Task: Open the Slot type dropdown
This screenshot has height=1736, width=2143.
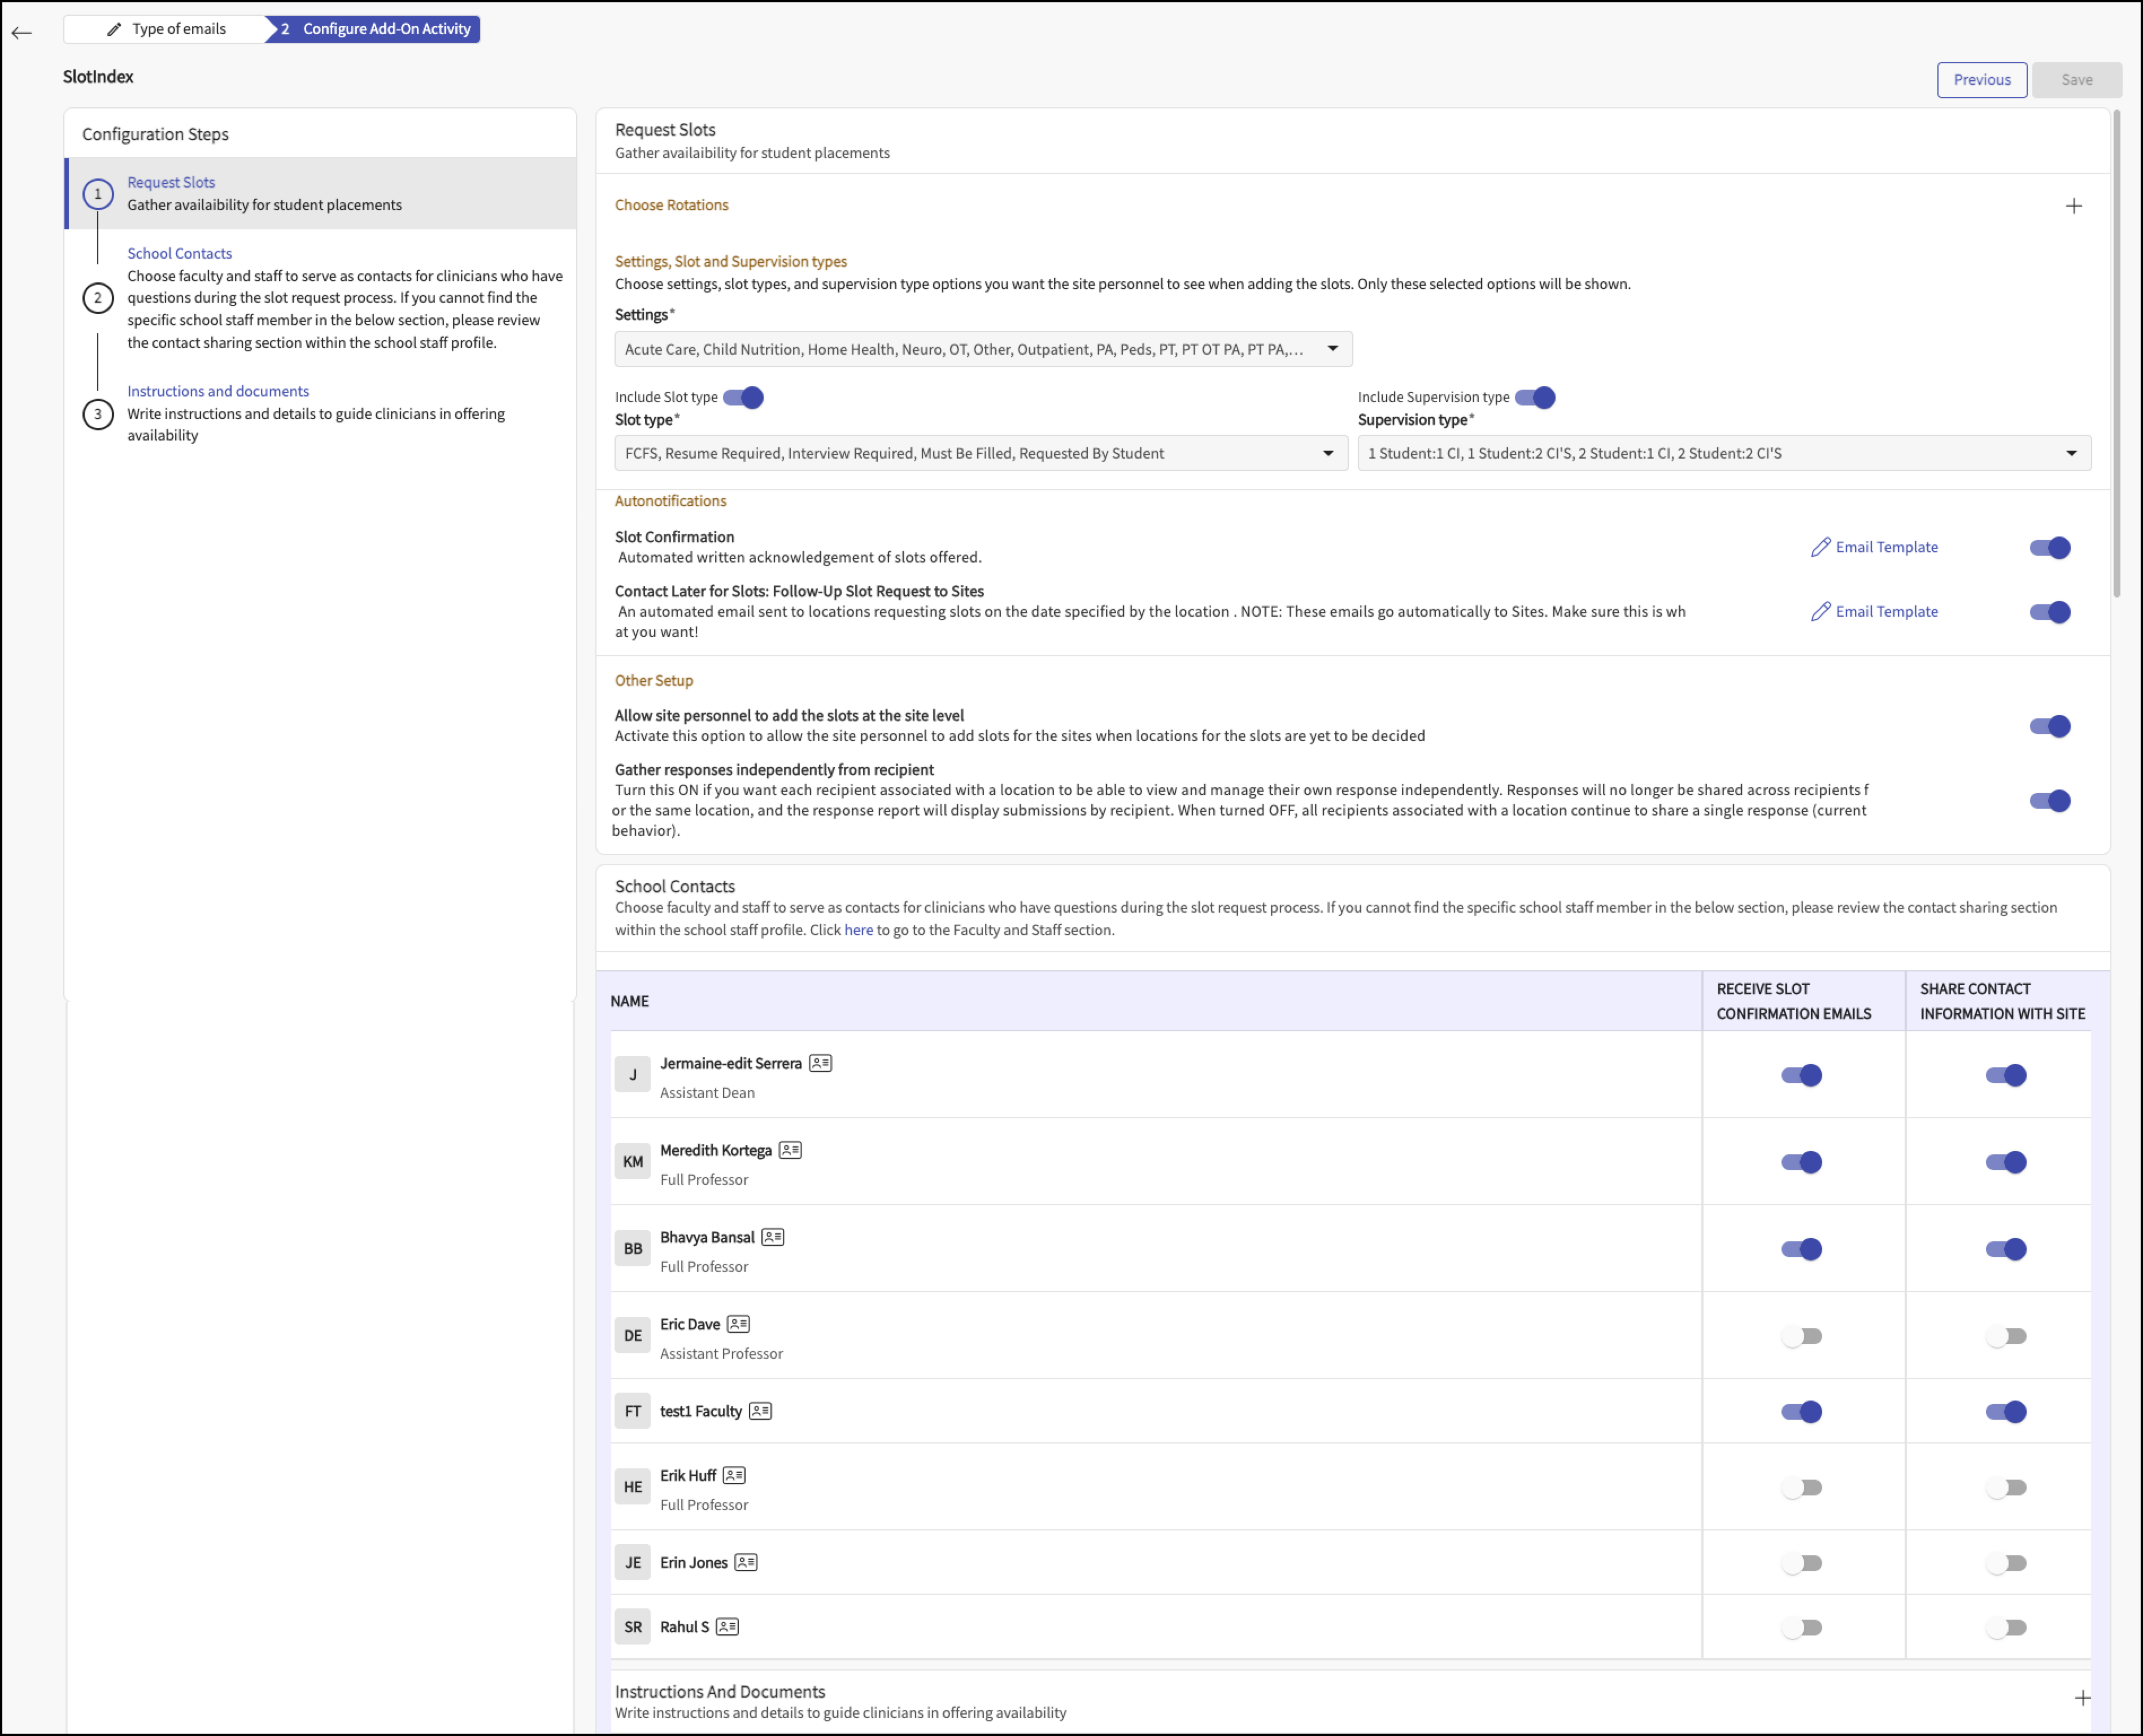Action: tap(980, 453)
